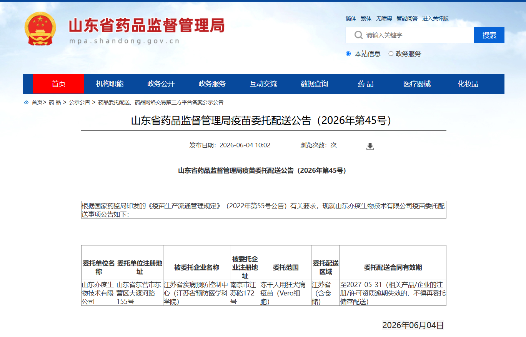Open the 机构职能 menu
Screen dimensions: 526x337
pyautogui.click(x=110, y=84)
